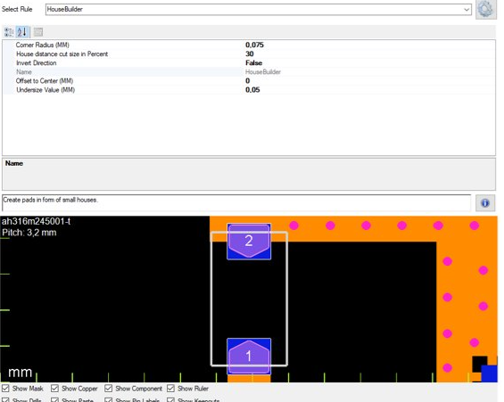Open the property pages icon
Image resolution: width=504 pixels, height=402 pixels.
(38, 32)
